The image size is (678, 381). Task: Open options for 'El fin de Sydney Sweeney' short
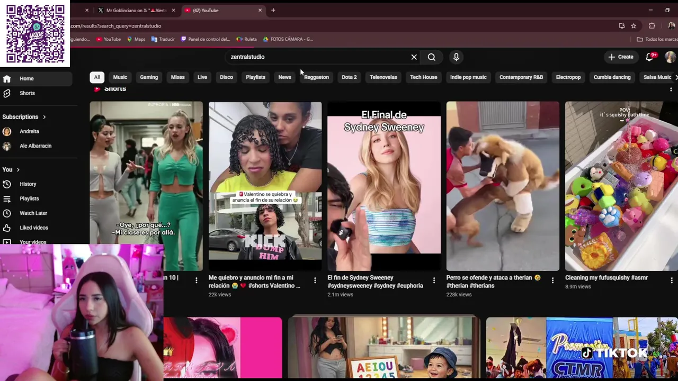tap(434, 280)
